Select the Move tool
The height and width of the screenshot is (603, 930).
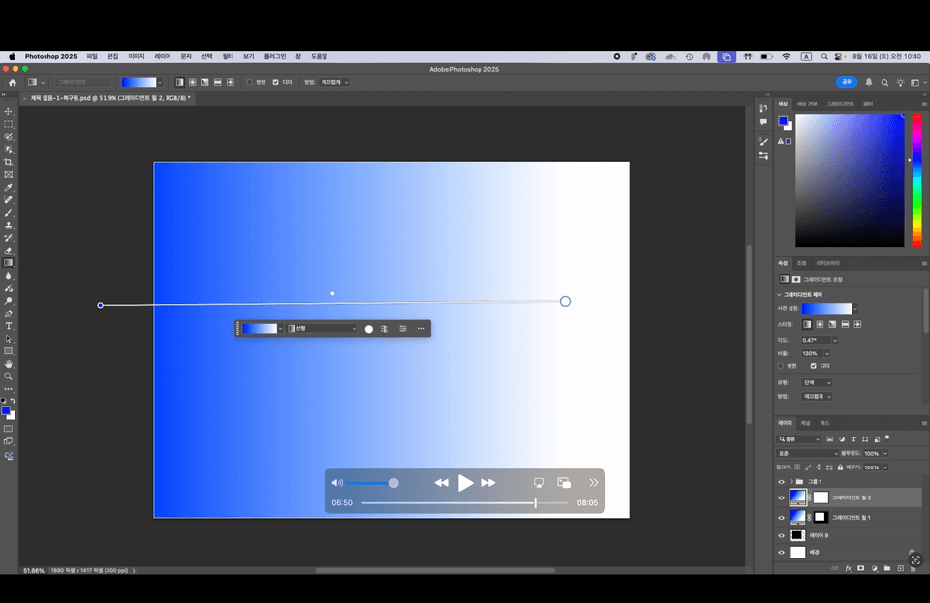(9, 112)
